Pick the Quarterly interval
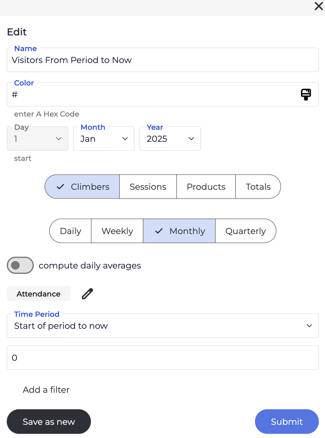This screenshot has height=438, width=325. pos(245,231)
